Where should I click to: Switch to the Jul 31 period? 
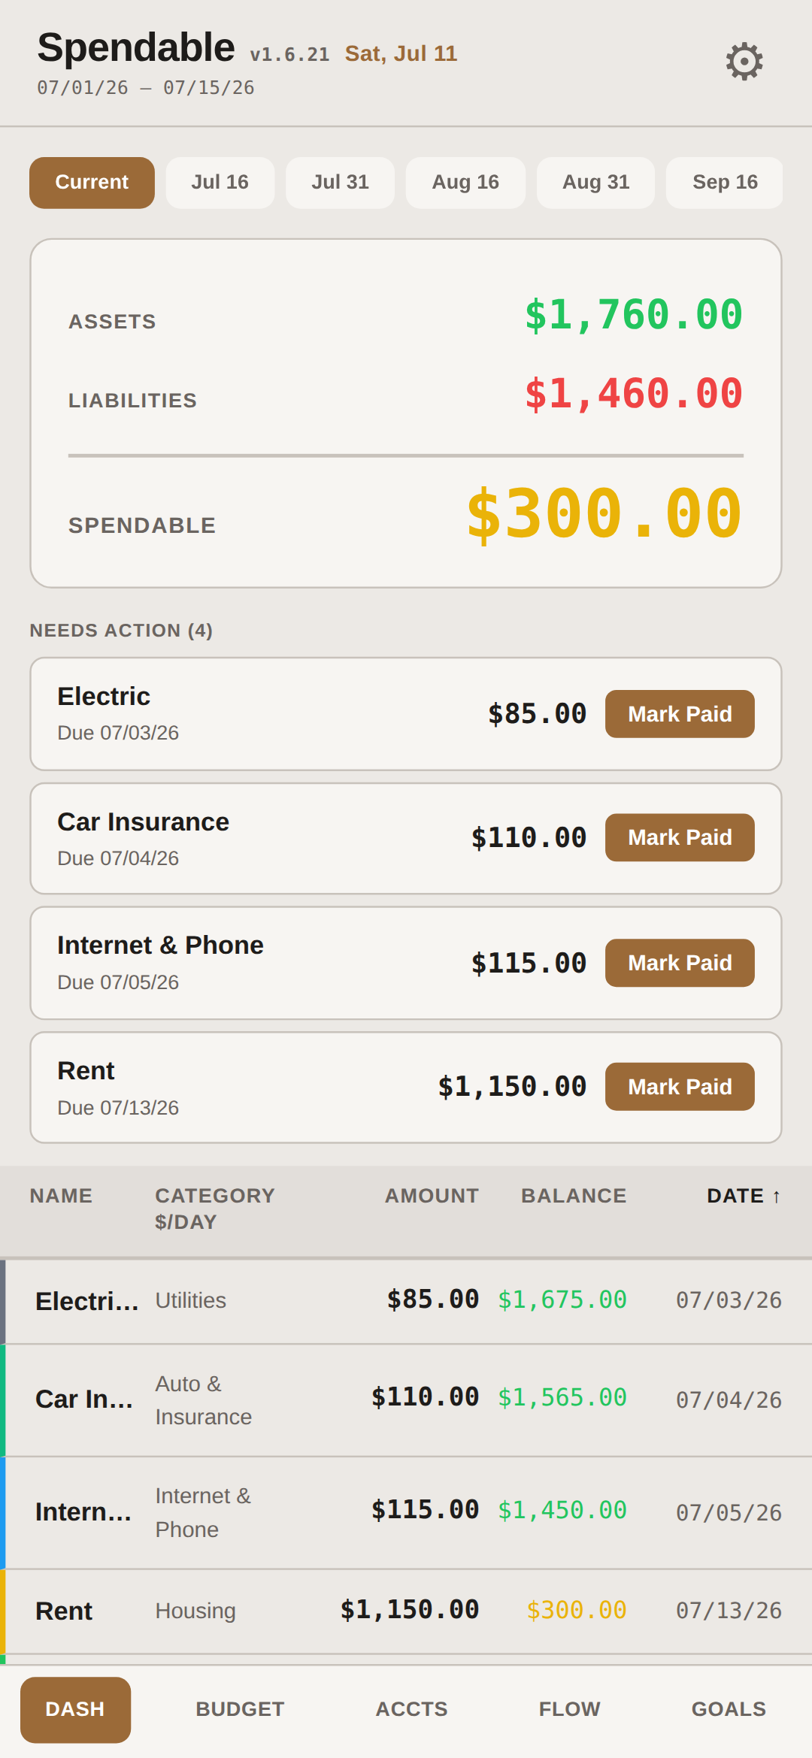pyautogui.click(x=340, y=183)
